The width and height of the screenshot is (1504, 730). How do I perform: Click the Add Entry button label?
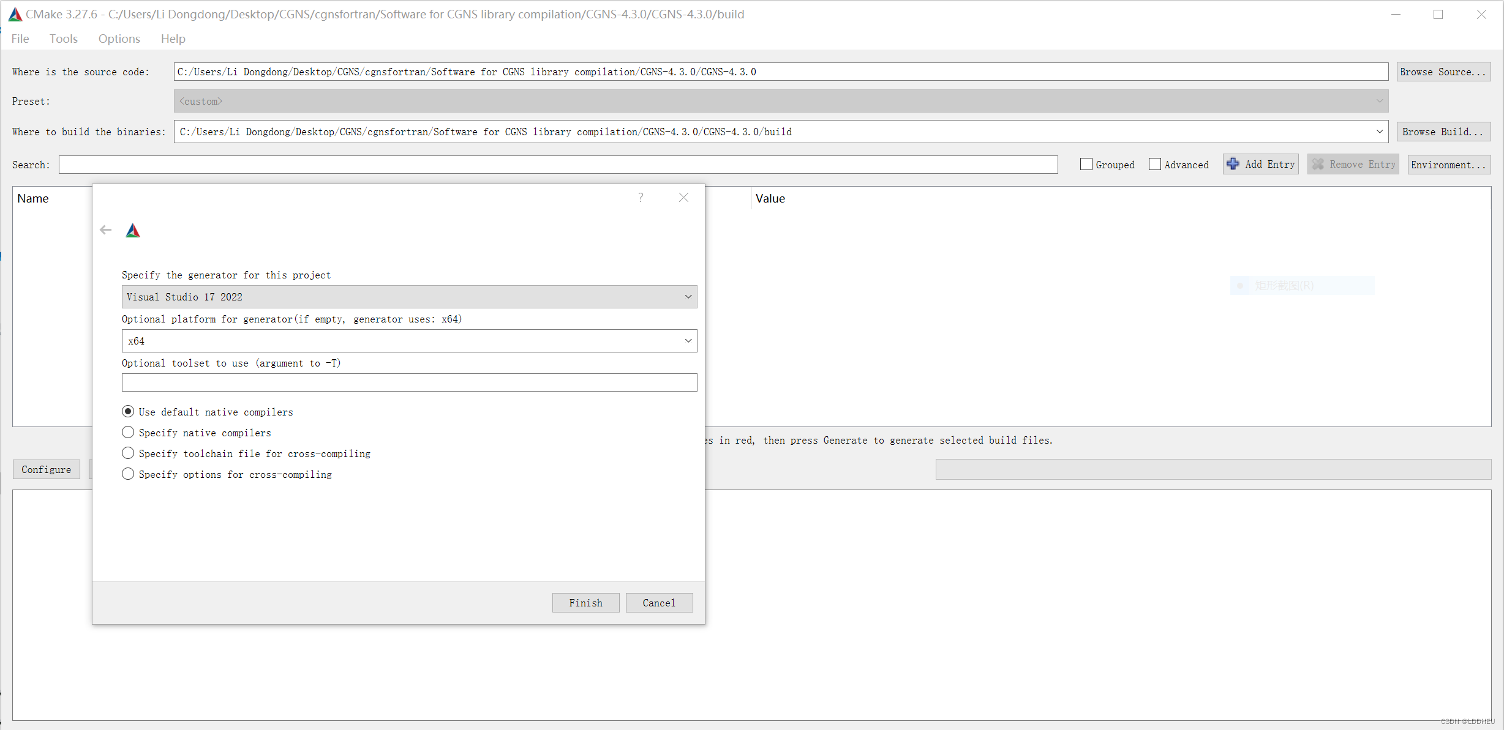[1270, 164]
